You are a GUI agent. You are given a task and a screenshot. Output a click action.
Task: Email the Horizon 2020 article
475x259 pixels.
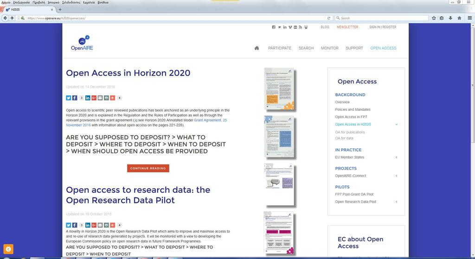click(x=100, y=98)
